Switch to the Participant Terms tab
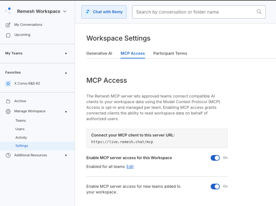The width and height of the screenshot is (276, 206). tap(170, 53)
